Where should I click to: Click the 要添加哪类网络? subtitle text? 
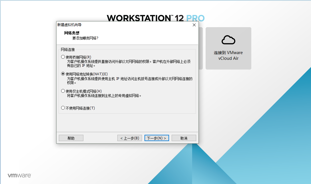[x=85, y=38]
